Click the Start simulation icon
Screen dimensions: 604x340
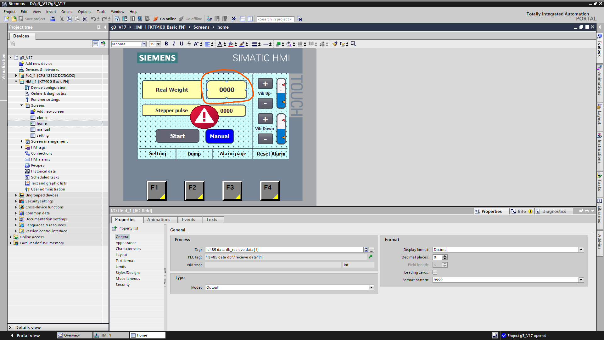tap(140, 19)
